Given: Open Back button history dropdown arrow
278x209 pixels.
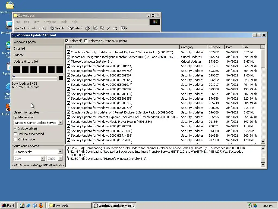Looking at the screenshot, I should 29,28.
